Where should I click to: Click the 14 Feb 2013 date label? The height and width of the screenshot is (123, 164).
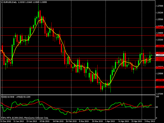click(58, 121)
